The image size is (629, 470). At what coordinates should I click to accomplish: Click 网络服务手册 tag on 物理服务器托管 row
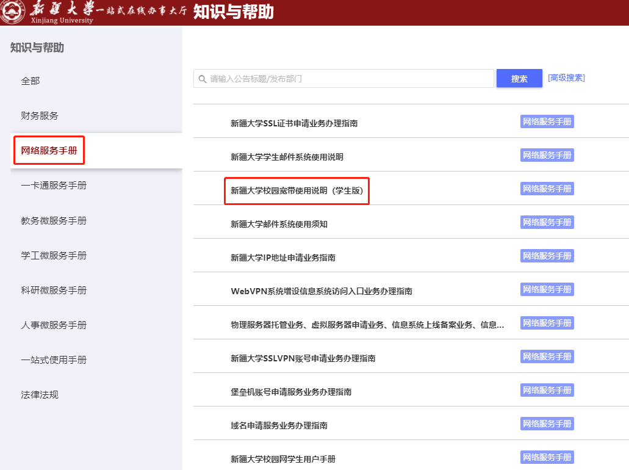click(547, 323)
